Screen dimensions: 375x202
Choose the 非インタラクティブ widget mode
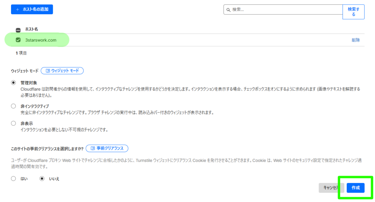click(x=14, y=106)
